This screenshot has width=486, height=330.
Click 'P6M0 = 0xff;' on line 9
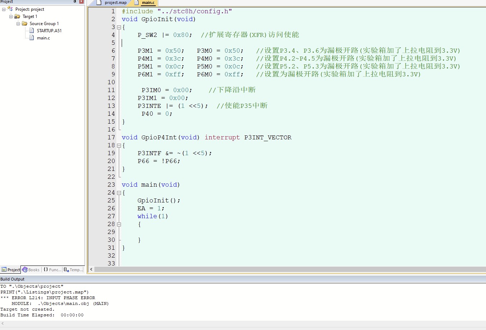pyautogui.click(x=220, y=75)
